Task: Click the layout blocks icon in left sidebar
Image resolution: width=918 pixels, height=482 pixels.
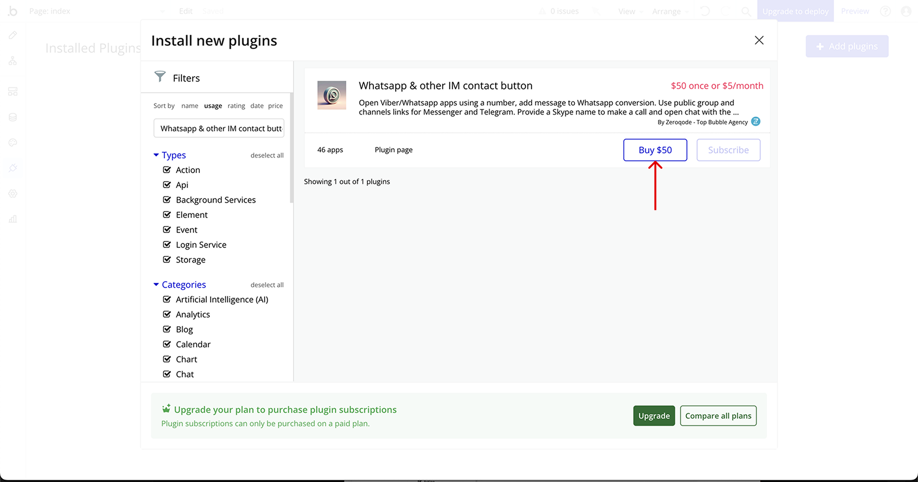Action: coord(13,91)
